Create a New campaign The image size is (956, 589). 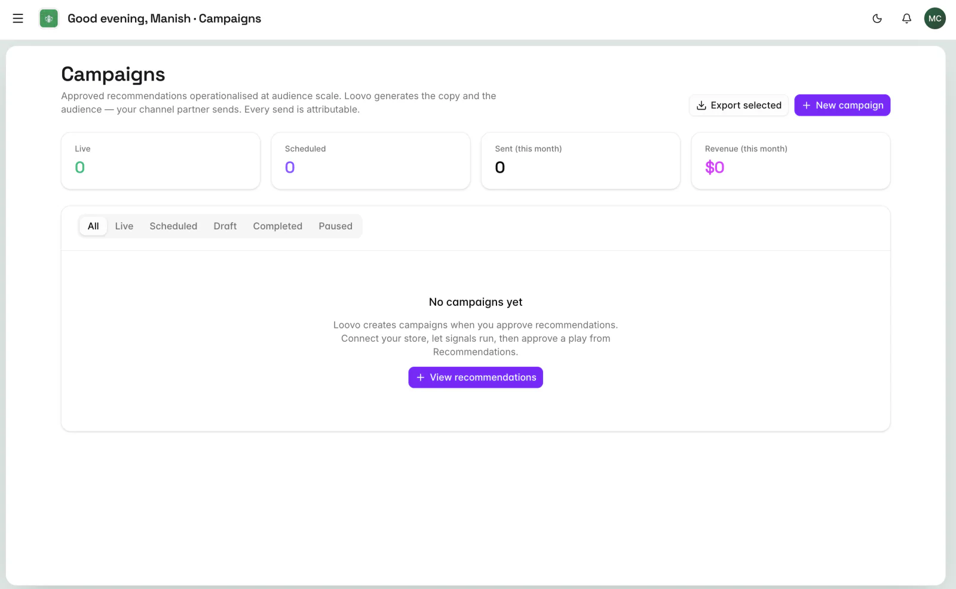(842, 105)
